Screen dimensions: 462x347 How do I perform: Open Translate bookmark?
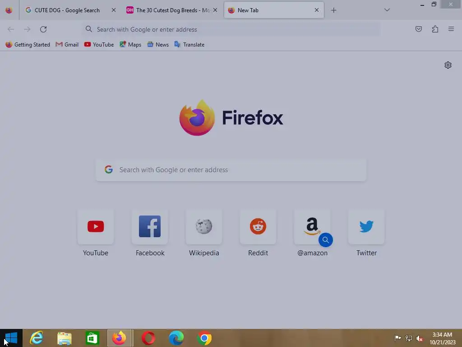point(189,45)
